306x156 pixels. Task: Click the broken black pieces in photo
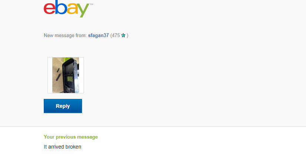pos(58,74)
